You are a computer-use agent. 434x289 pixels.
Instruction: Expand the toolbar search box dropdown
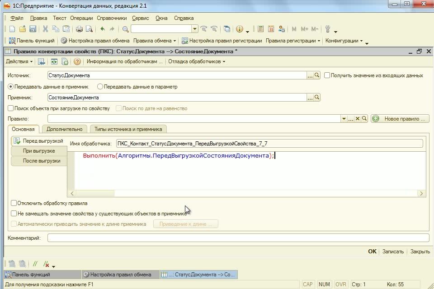click(194, 29)
